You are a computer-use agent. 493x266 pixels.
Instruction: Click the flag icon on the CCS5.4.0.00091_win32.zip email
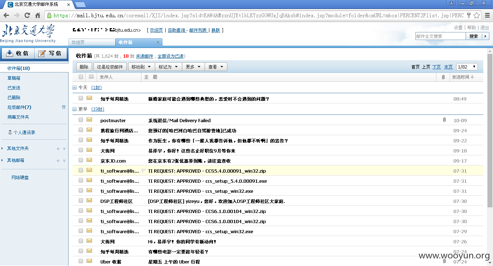coord(143,171)
